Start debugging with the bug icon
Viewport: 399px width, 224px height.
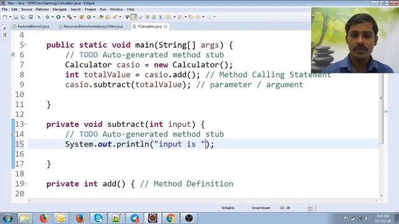point(47,17)
